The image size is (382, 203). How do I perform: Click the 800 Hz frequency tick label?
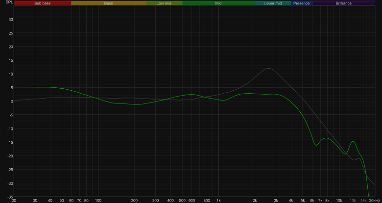point(207,201)
